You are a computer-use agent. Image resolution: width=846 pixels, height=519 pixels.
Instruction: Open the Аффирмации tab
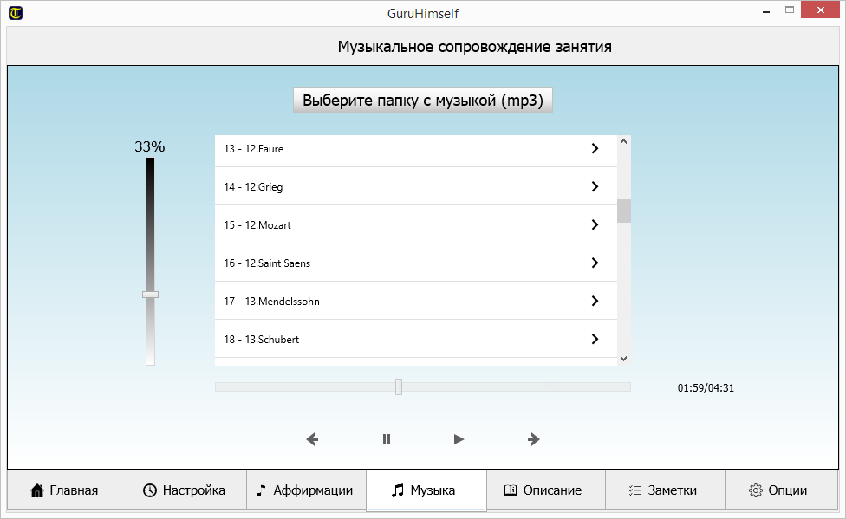pyautogui.click(x=306, y=490)
